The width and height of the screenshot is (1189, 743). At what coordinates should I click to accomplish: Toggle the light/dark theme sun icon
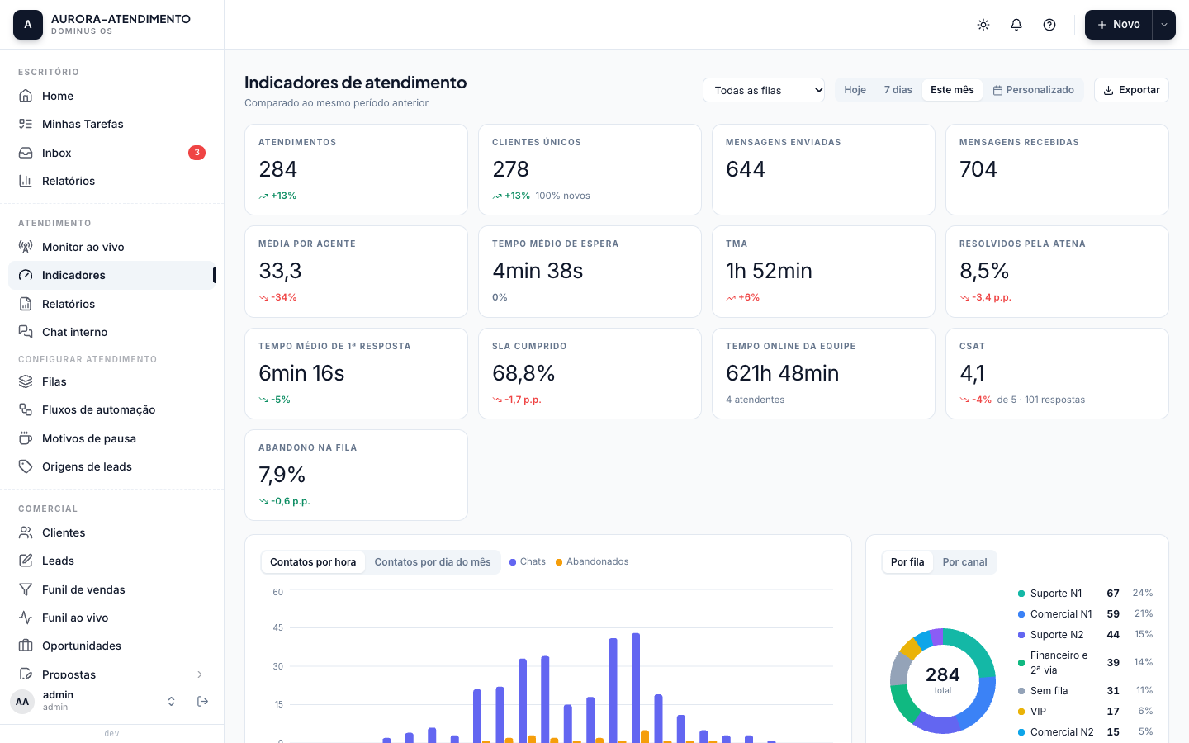coord(983,25)
